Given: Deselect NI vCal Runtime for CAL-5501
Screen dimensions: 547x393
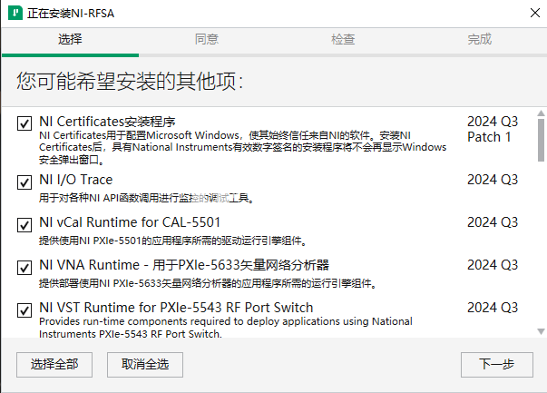Looking at the screenshot, I should (24, 225).
